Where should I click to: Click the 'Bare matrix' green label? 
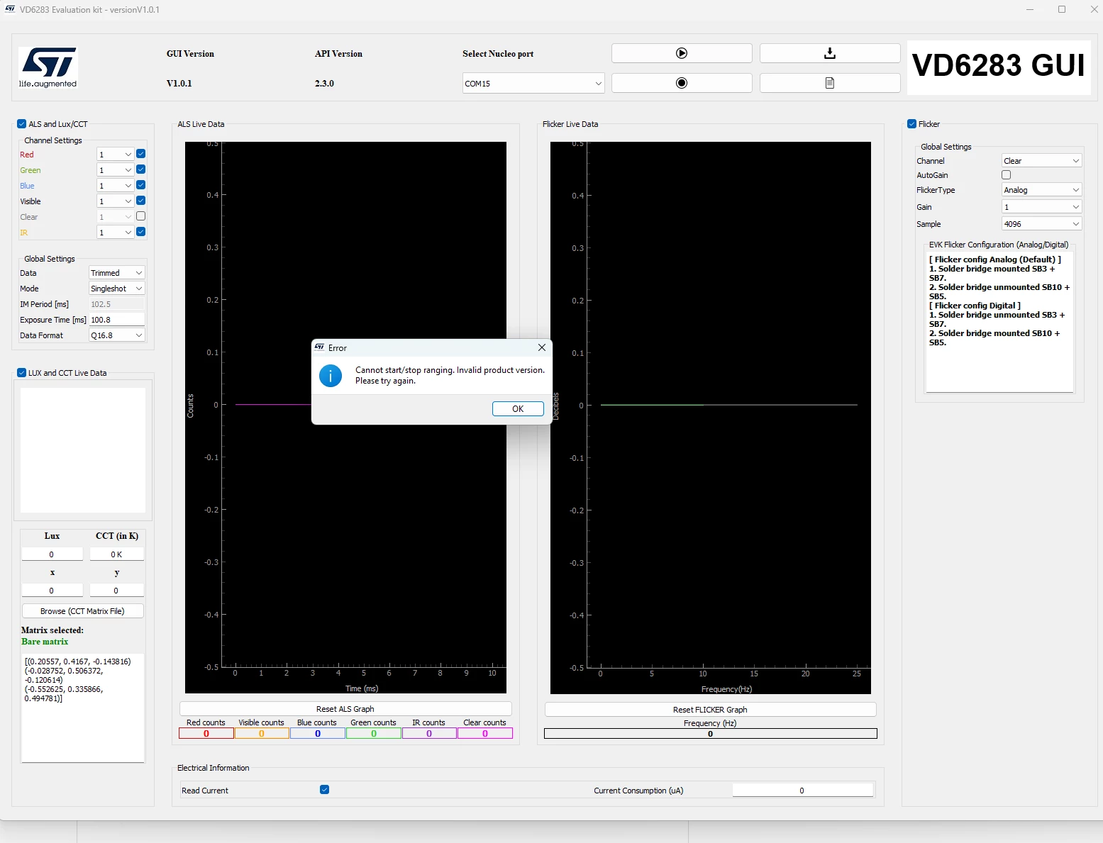(45, 642)
